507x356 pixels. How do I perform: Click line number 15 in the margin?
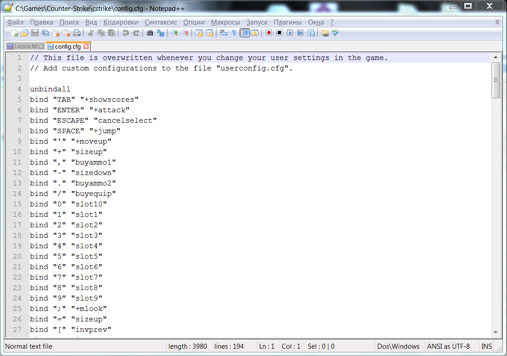point(17,204)
